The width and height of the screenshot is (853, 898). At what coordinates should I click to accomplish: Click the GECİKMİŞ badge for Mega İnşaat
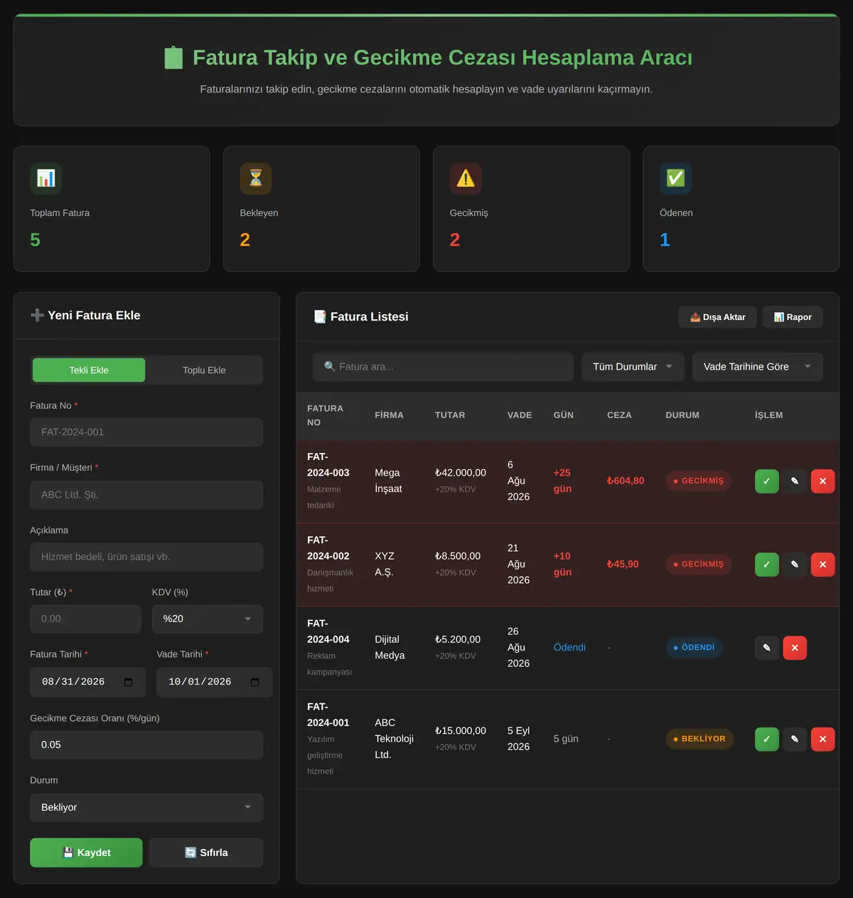pyautogui.click(x=699, y=481)
